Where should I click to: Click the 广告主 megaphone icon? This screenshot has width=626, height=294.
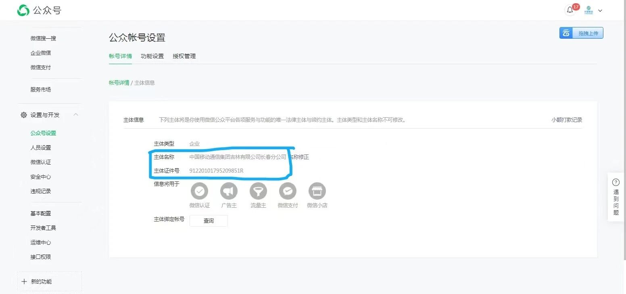(229, 191)
